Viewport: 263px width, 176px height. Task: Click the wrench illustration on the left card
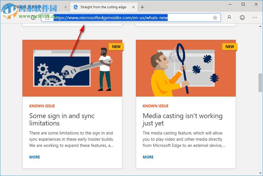click(72, 68)
